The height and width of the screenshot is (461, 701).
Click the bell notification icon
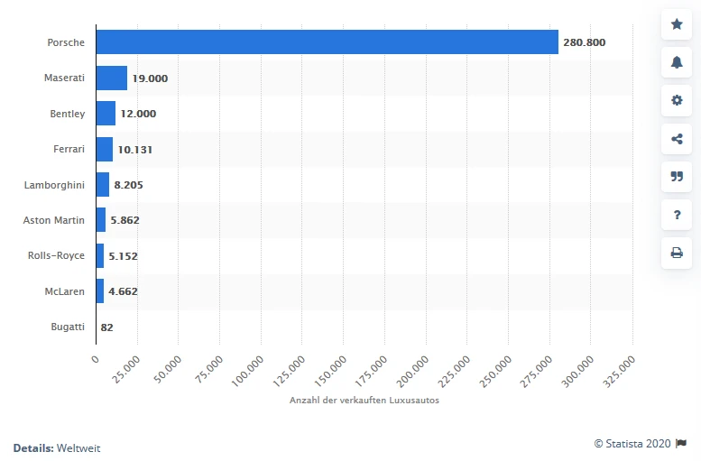[677, 62]
